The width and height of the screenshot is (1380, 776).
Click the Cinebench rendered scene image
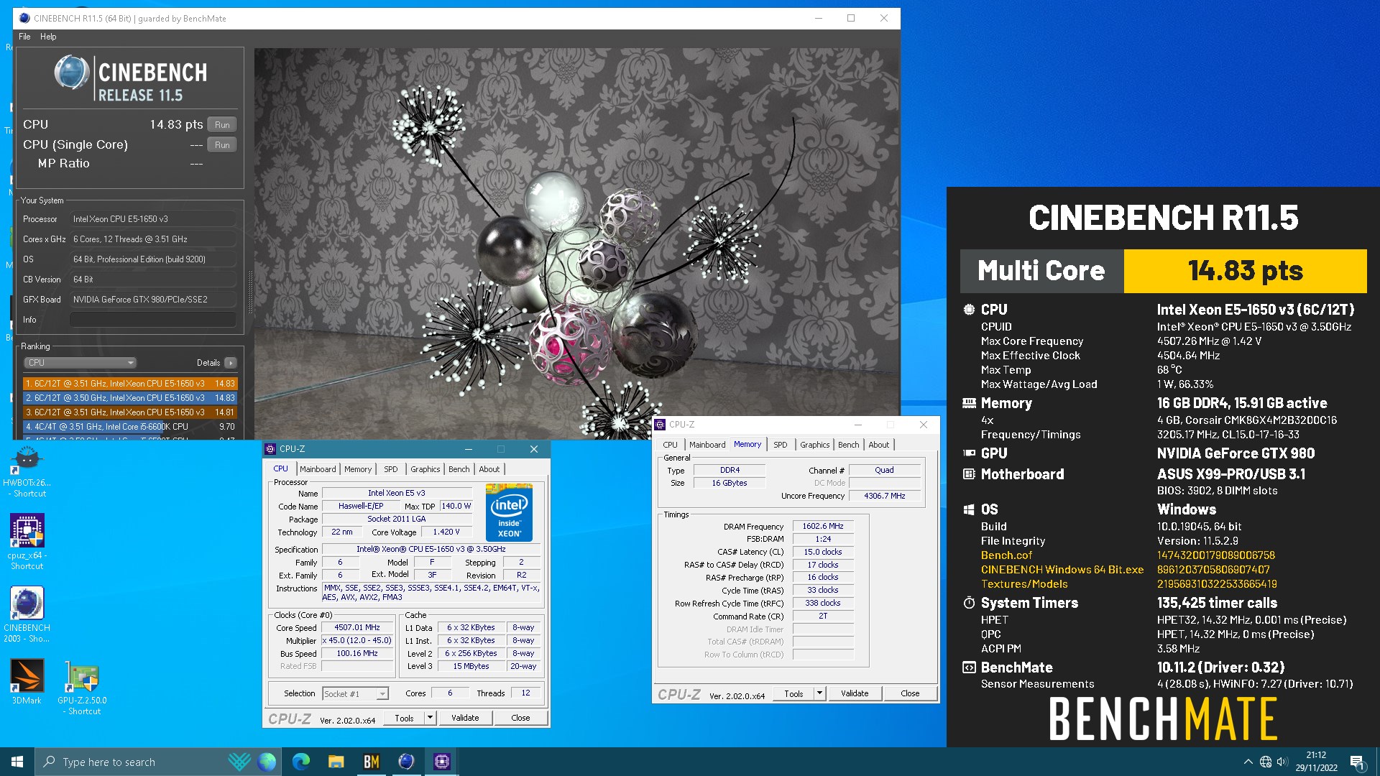576,244
